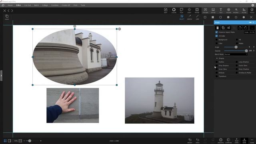Switch to the Print tab
Screen dimensions: 256x144
pyautogui.click(x=75, y=5)
